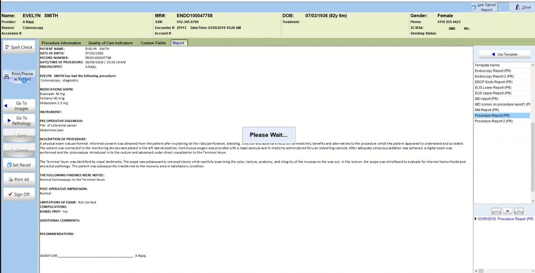Screen dimensions: 535x273
Task: Click the scrollbar down arrow on template panel
Action: (532, 201)
